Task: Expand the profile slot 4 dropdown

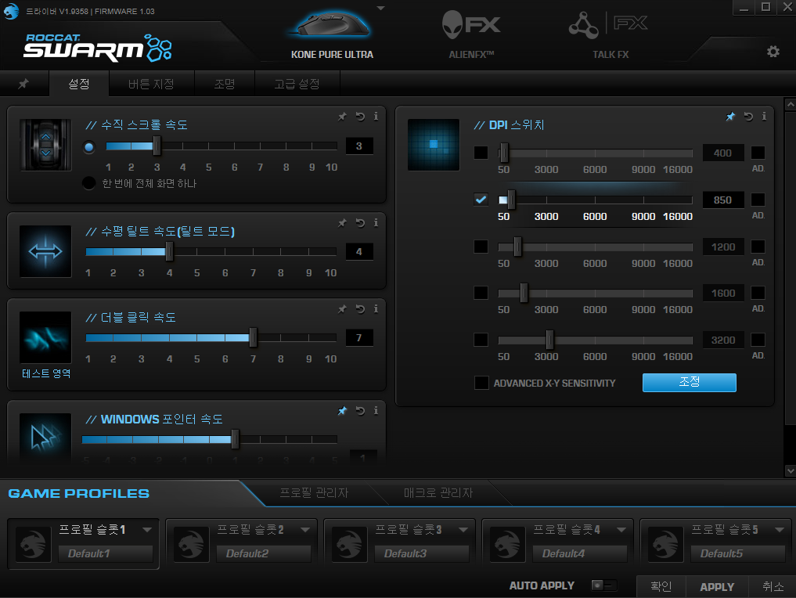Action: tap(621, 529)
